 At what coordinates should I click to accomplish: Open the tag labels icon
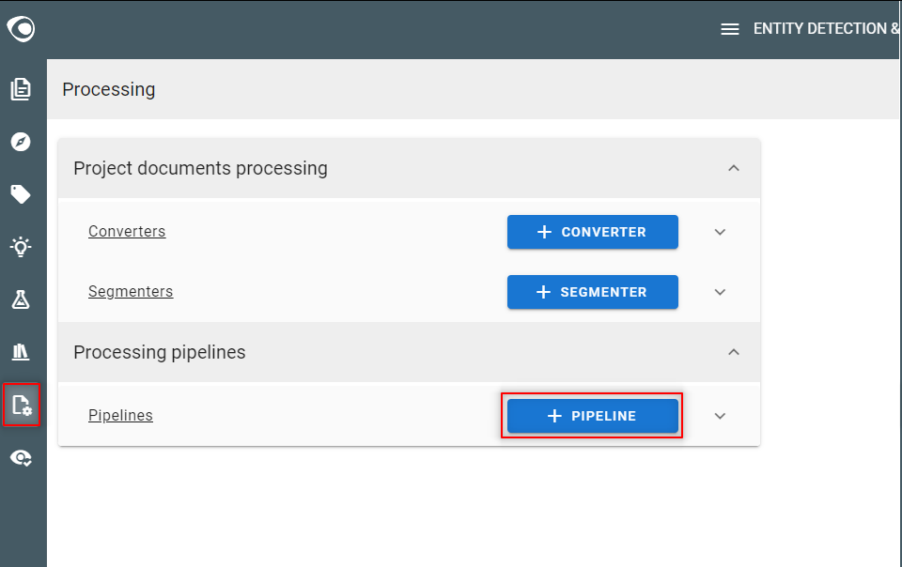[21, 194]
